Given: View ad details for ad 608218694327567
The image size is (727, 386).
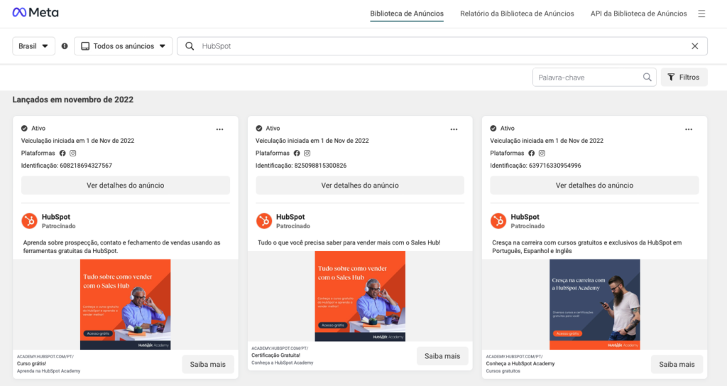Looking at the screenshot, I should click(125, 186).
